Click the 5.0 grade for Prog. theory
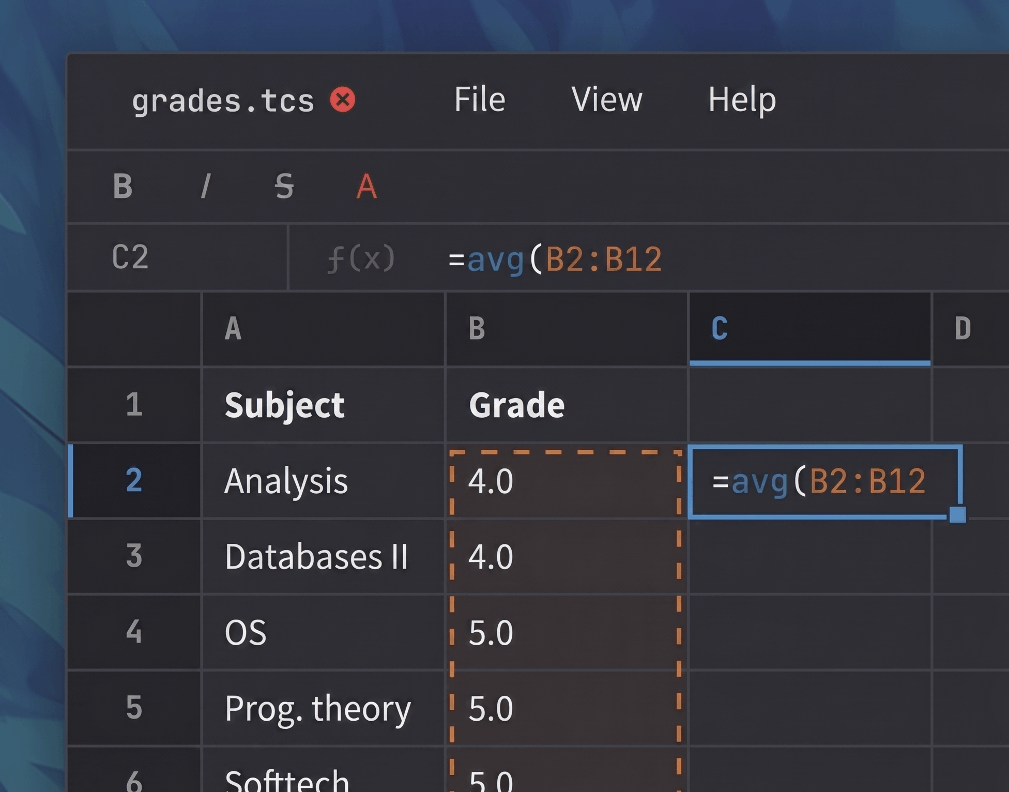This screenshot has width=1009, height=792. [x=567, y=708]
